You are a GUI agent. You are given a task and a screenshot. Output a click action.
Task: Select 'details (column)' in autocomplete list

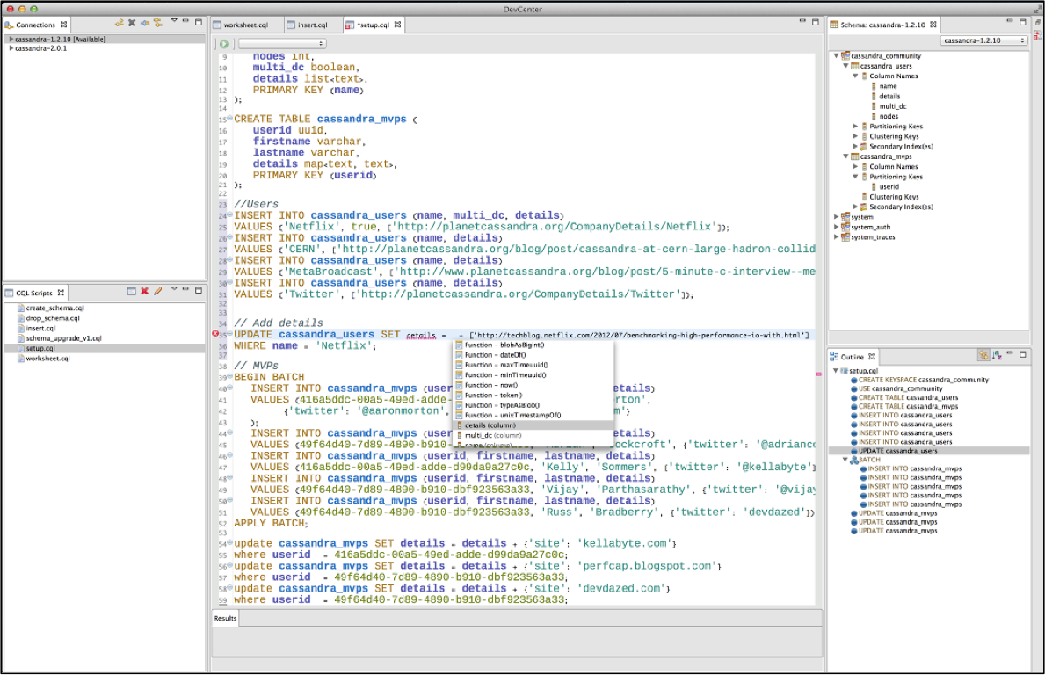tap(492, 425)
